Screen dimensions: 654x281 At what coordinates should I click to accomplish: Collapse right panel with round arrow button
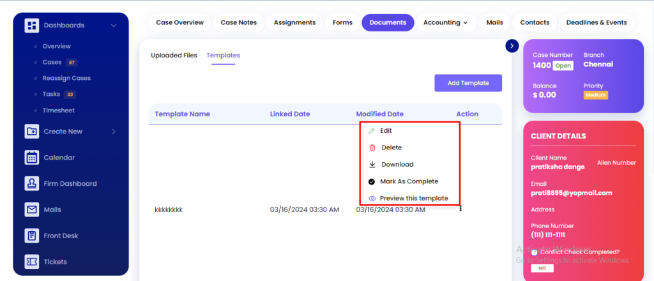pyautogui.click(x=512, y=46)
